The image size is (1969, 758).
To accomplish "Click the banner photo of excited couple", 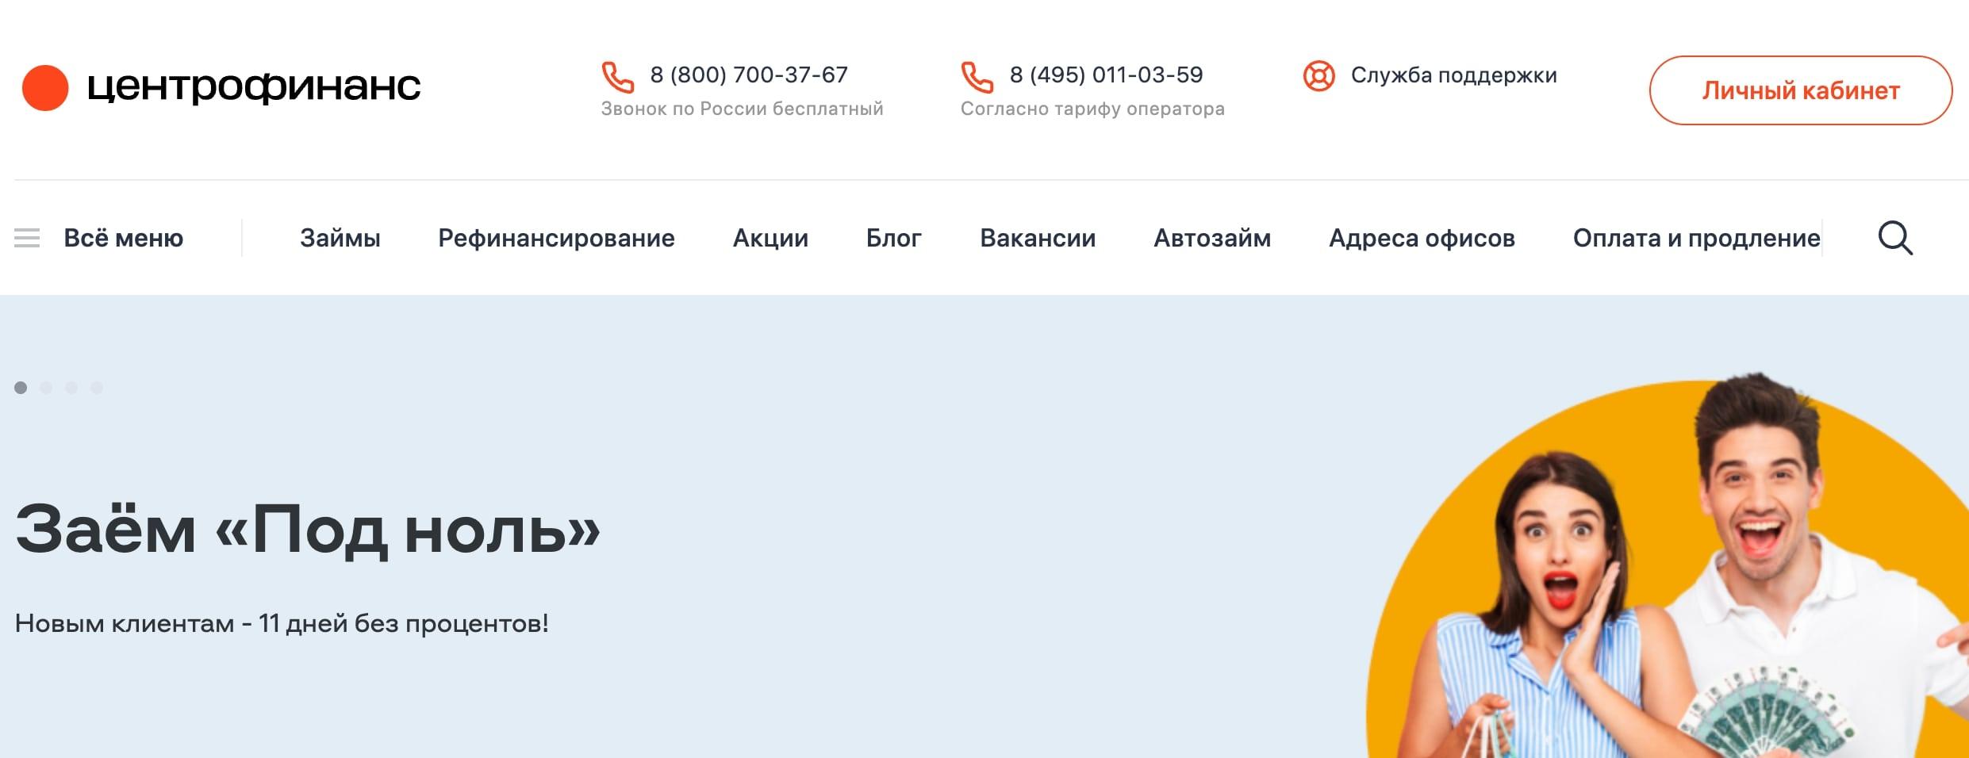I will (1666, 567).
